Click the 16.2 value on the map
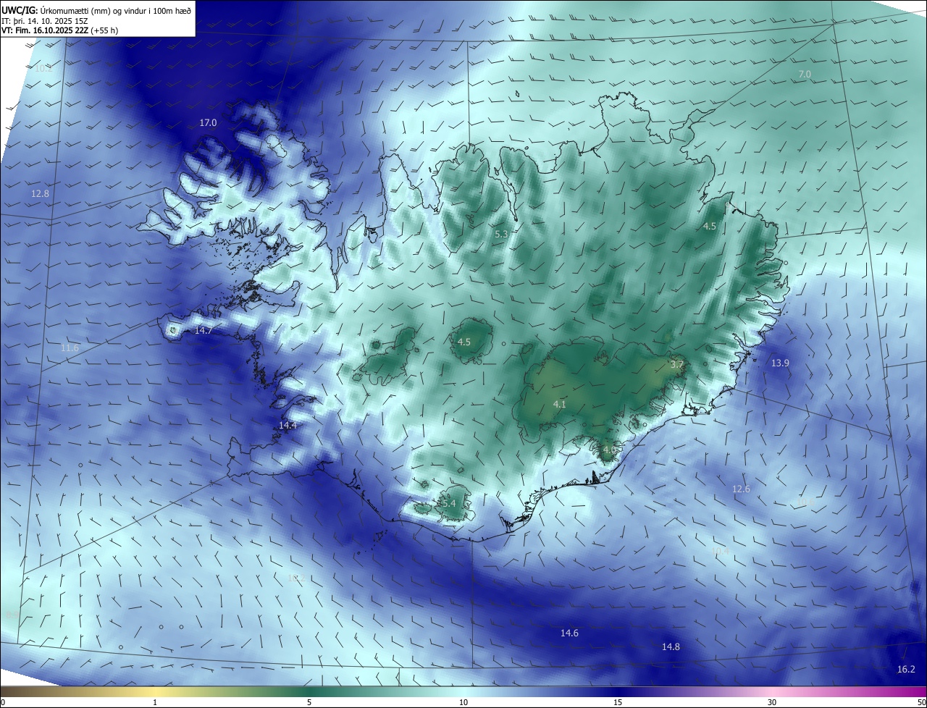This screenshot has height=708, width=927. 906,670
